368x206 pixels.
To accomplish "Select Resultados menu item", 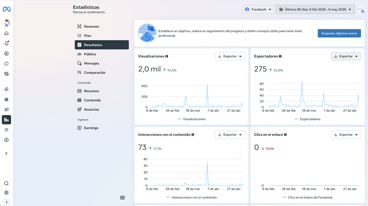I will (102, 45).
